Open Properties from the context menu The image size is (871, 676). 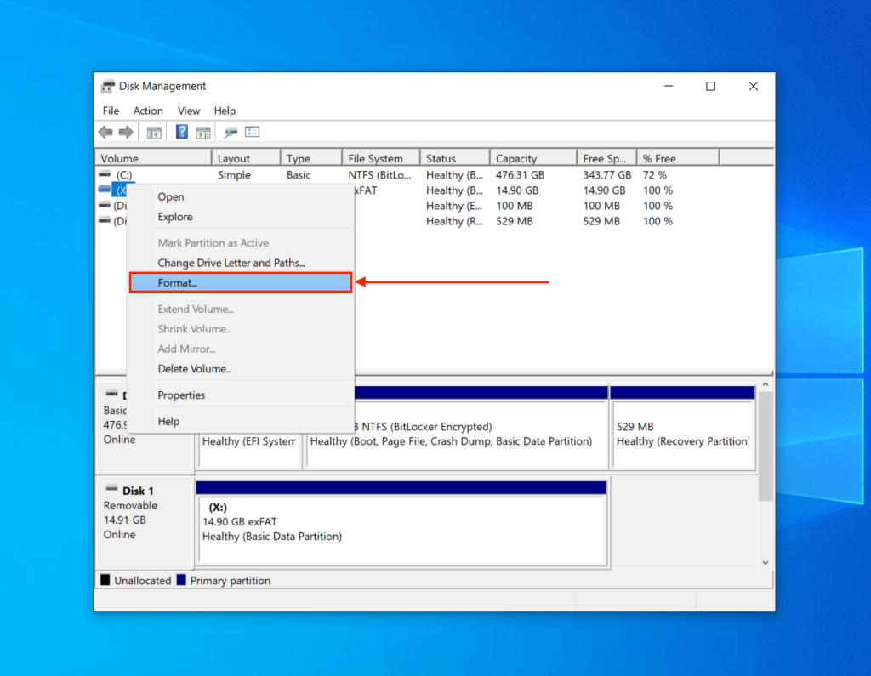181,395
